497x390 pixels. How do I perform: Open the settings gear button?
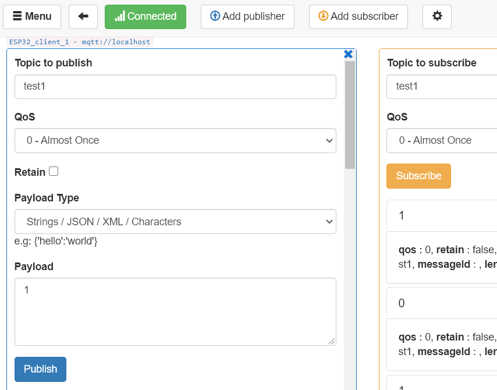(x=437, y=16)
